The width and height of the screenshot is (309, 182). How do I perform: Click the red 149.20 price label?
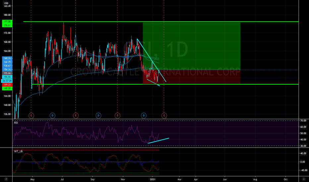pos(7,85)
